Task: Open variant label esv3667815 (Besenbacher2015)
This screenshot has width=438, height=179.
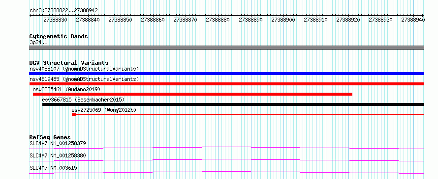Action: pyautogui.click(x=83, y=100)
